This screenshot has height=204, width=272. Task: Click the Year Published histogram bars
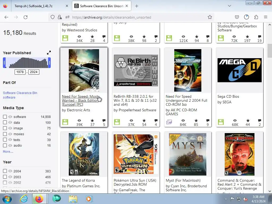tap(27, 63)
